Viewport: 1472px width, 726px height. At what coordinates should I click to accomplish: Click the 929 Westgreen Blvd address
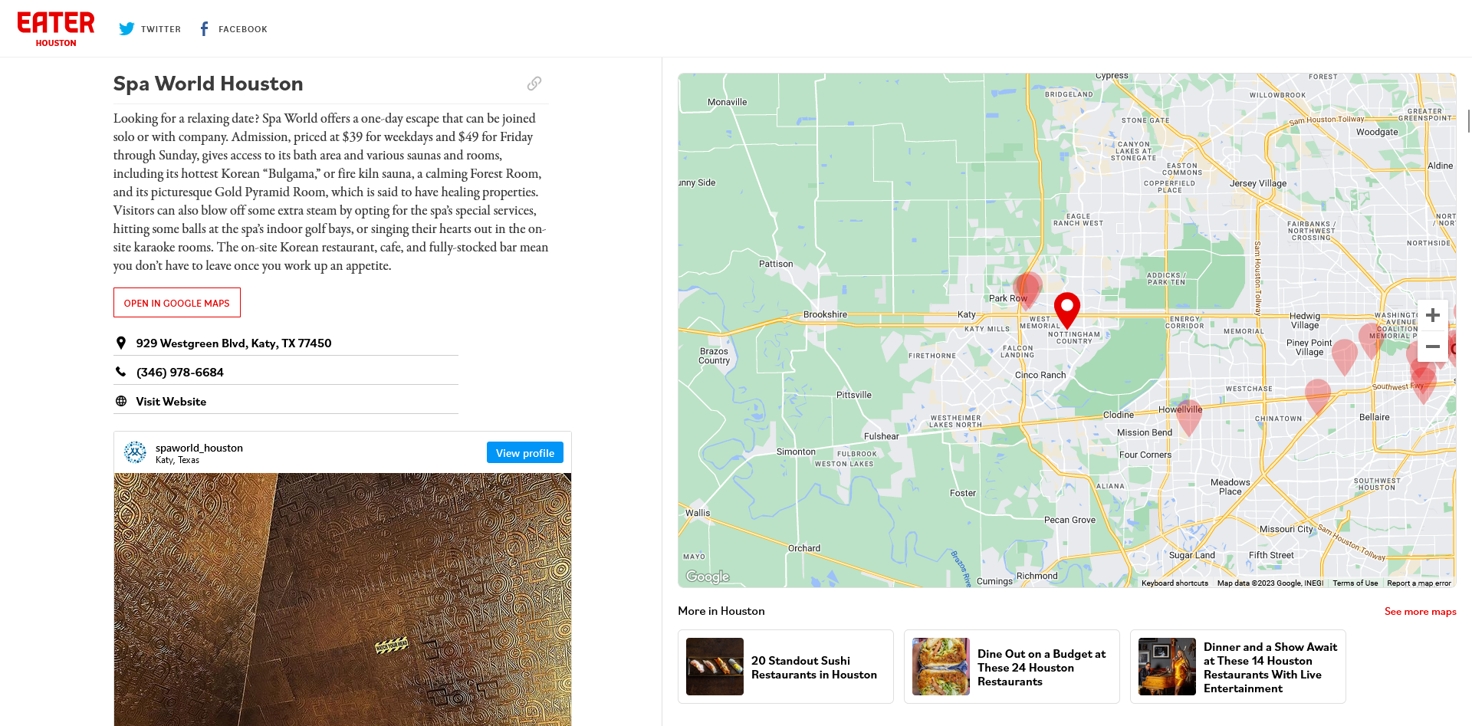234,343
